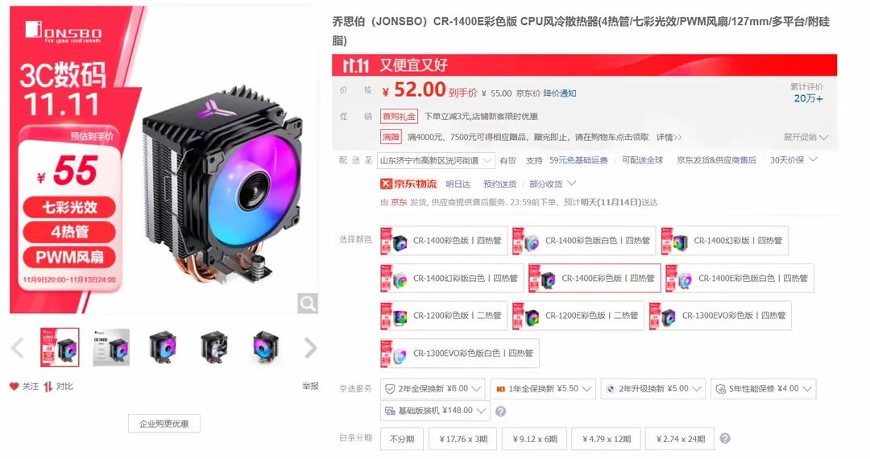The width and height of the screenshot is (870, 459).
Task: Expand the 2年全保换新 ¥6.00 service dropdown
Action: [433, 389]
